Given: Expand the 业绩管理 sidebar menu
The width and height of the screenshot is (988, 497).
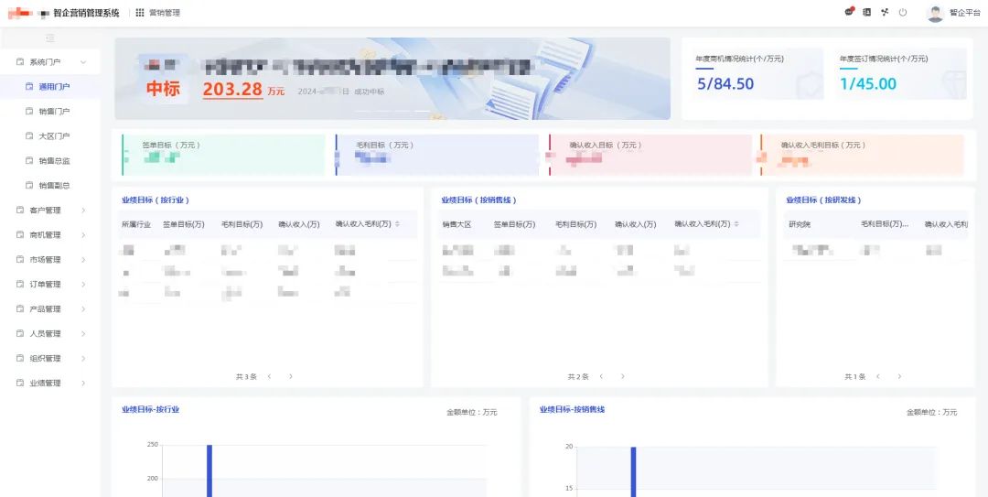Looking at the screenshot, I should 50,384.
